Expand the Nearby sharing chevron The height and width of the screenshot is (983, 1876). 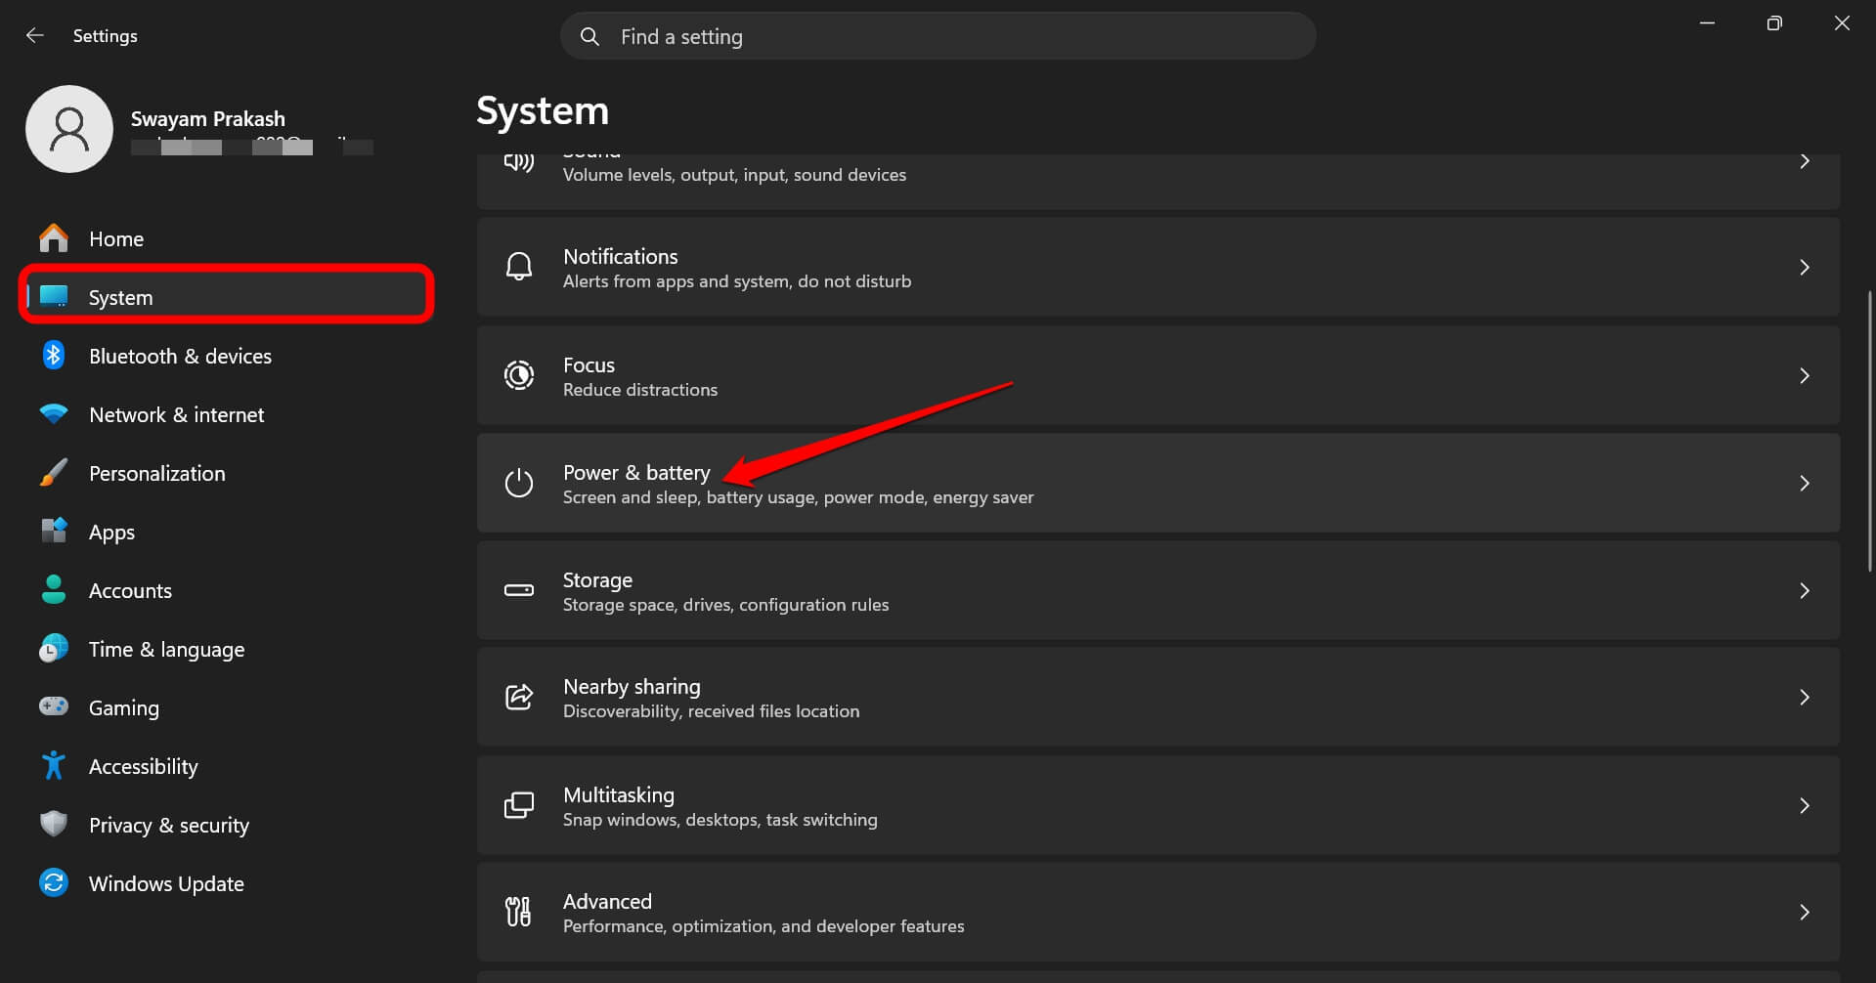[x=1805, y=697]
